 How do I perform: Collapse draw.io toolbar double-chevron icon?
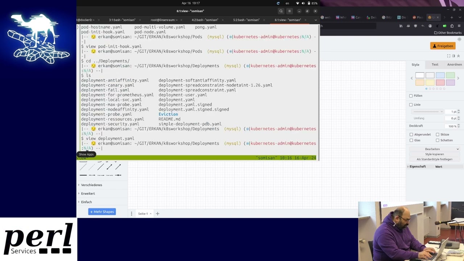(458, 56)
